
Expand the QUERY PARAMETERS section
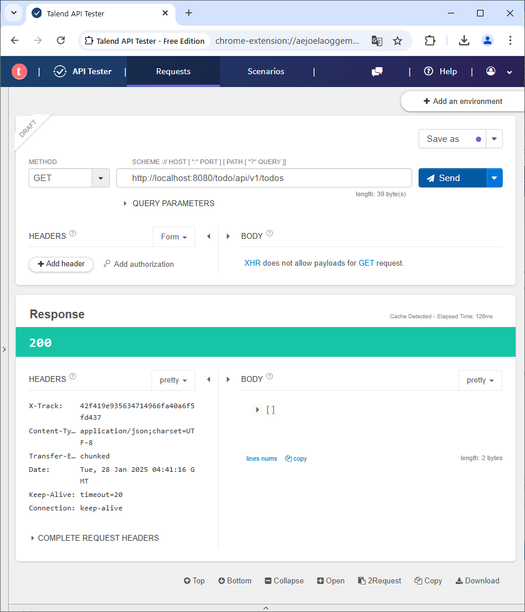click(x=168, y=203)
